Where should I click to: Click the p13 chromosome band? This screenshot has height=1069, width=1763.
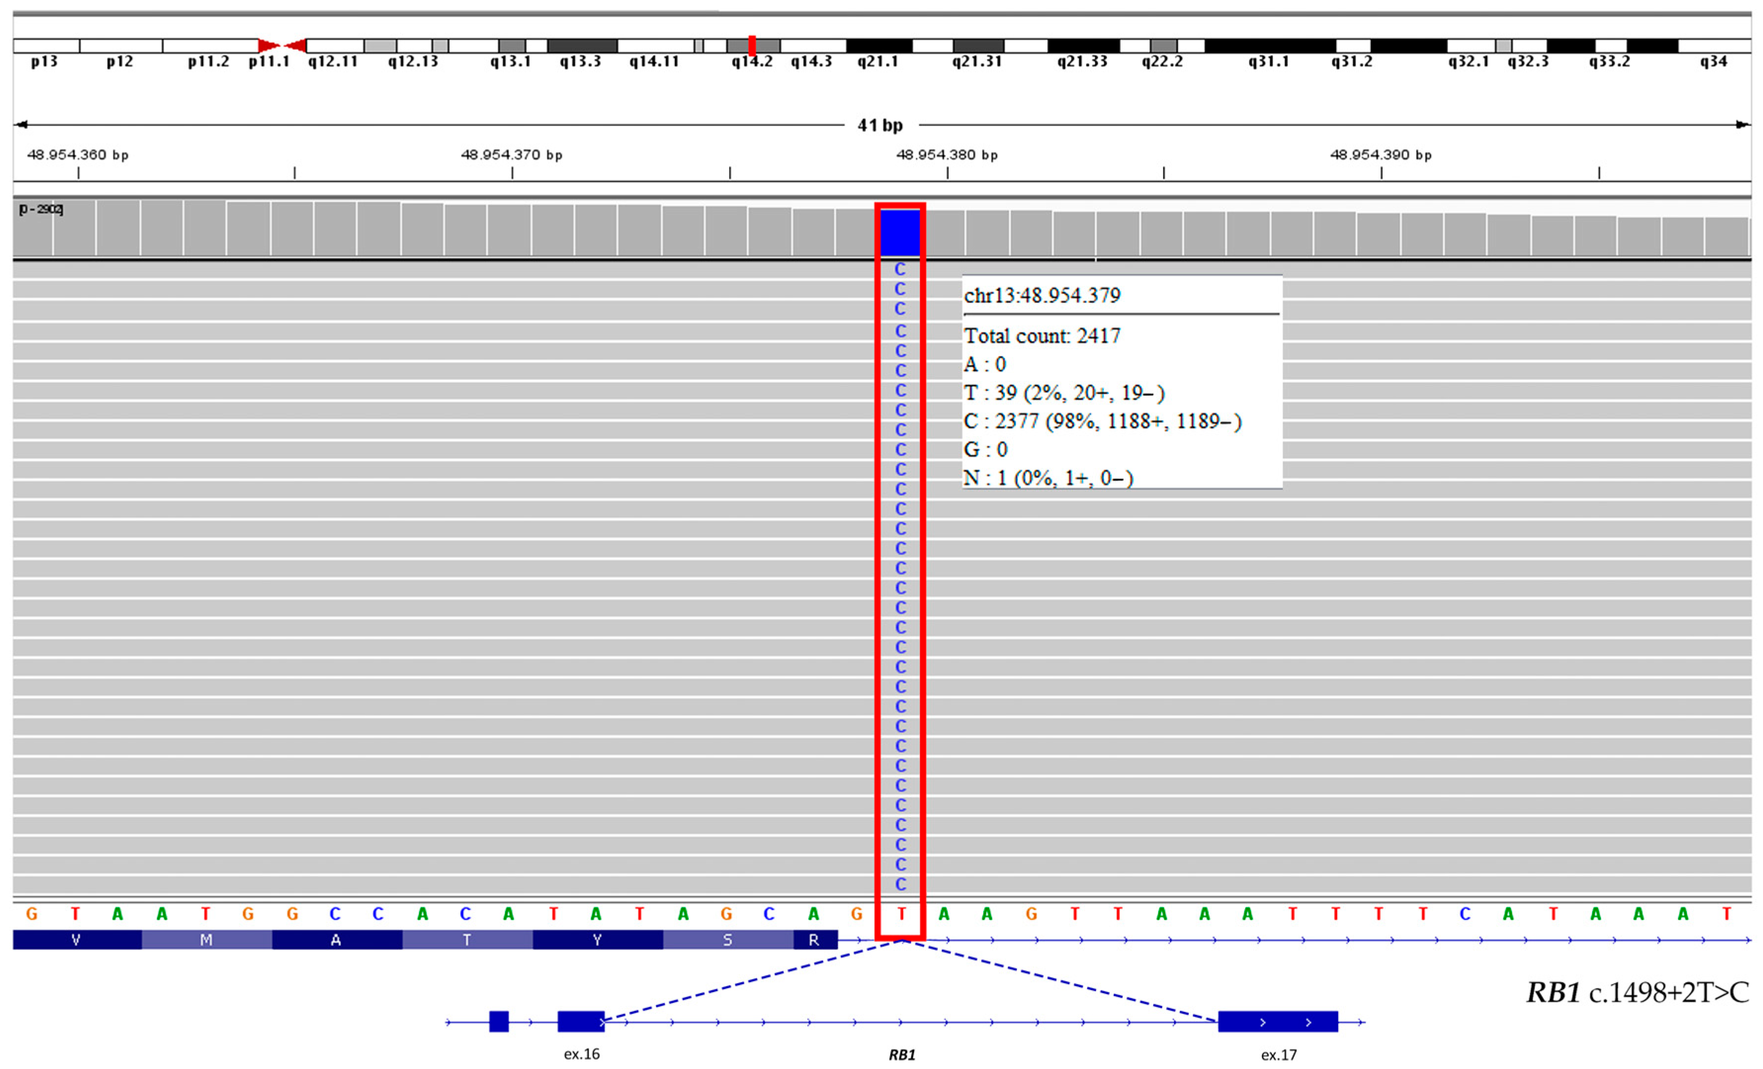click(46, 46)
